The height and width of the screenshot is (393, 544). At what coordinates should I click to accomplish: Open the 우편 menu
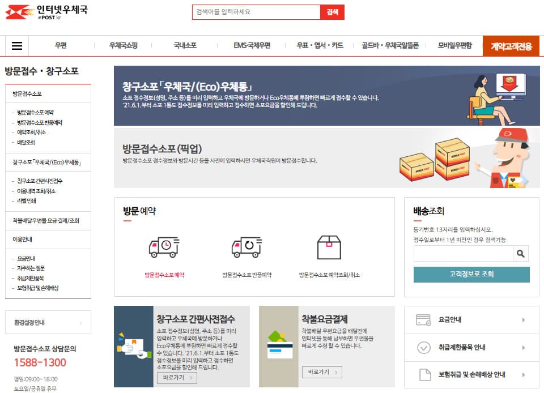pos(61,45)
